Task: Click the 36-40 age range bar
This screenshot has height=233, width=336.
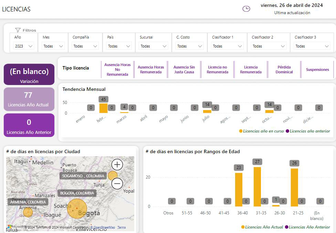Action: [x=239, y=190]
